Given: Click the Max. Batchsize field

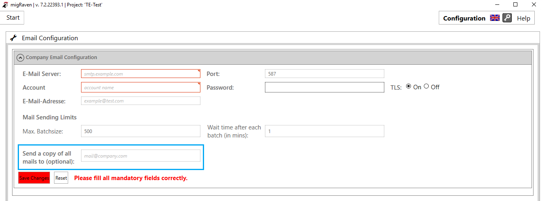Looking at the screenshot, I should point(141,131).
